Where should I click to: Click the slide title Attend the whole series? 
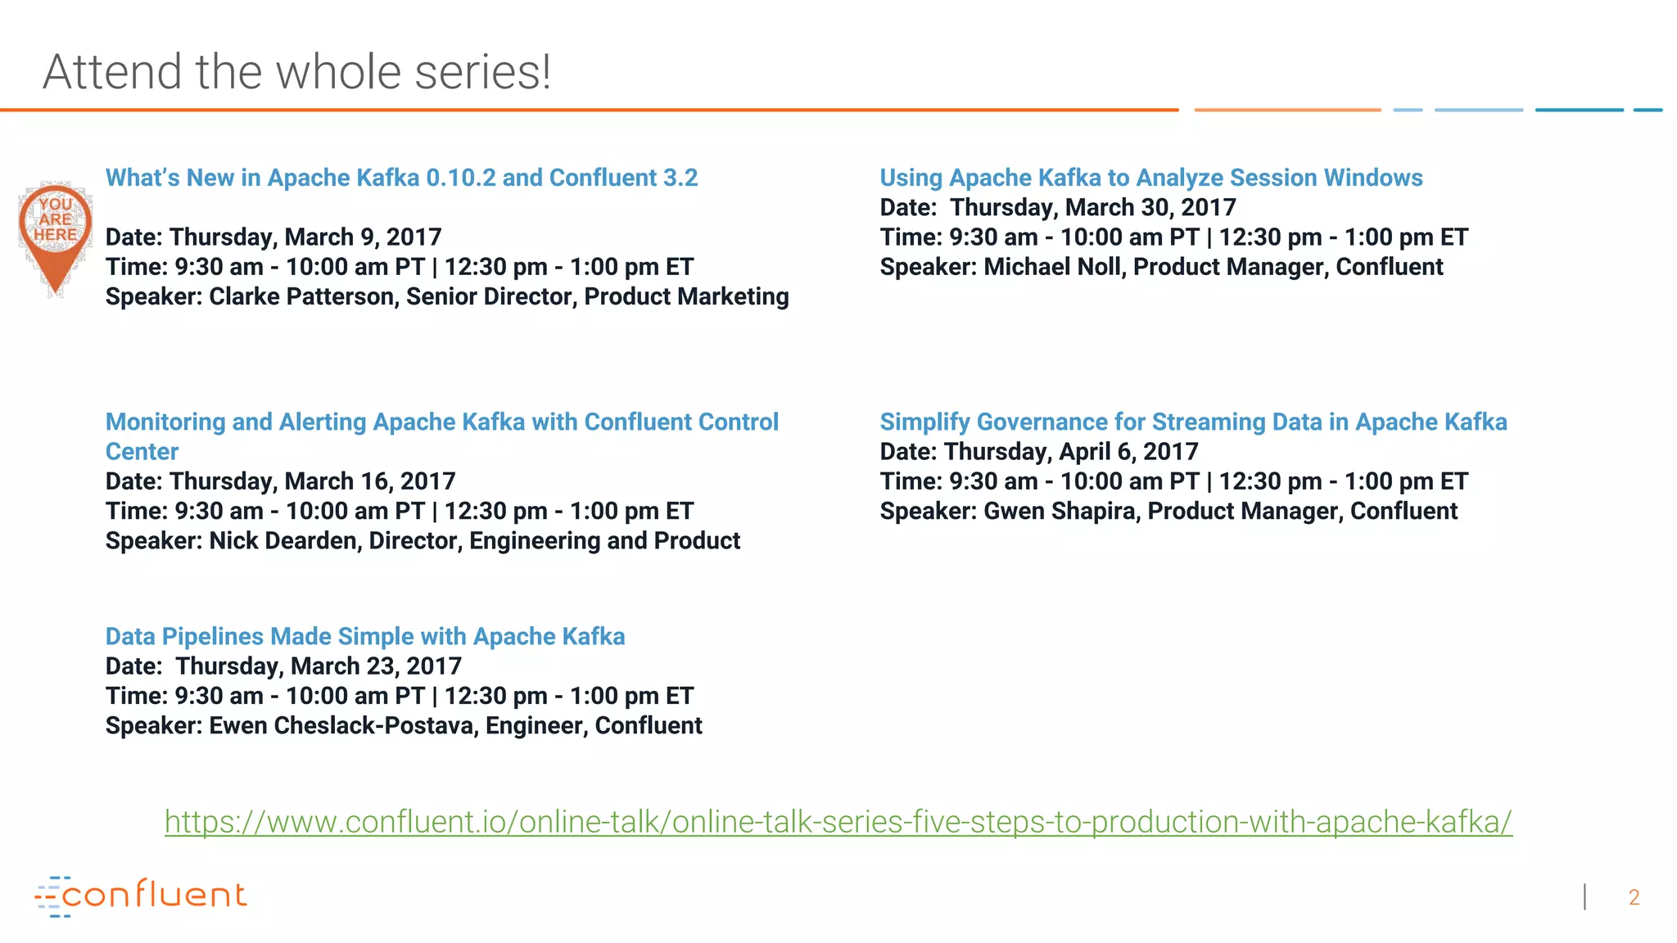pyautogui.click(x=296, y=72)
